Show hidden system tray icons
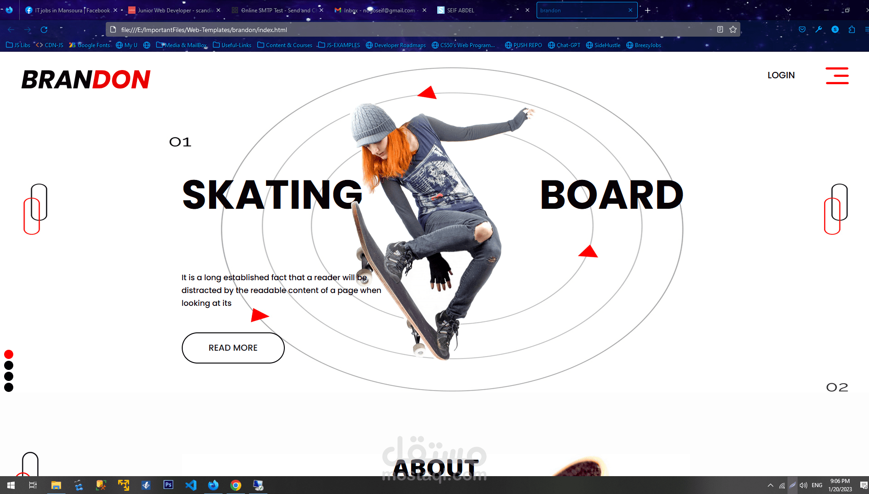Image resolution: width=869 pixels, height=494 pixels. [x=770, y=485]
